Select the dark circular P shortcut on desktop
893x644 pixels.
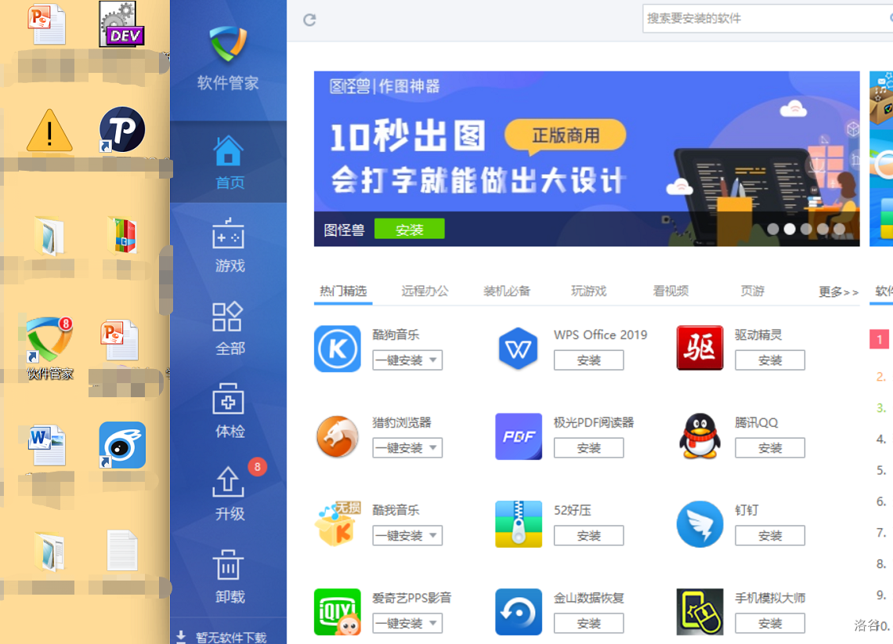click(122, 129)
